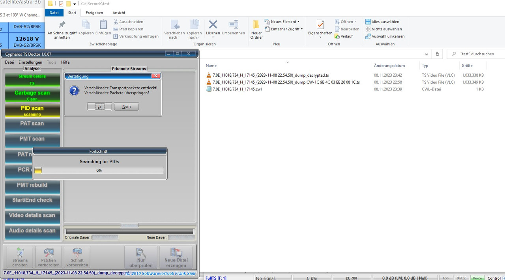The image size is (505, 280).
Task: Choose Nichts auswählen in ribbon
Action: [383, 29]
